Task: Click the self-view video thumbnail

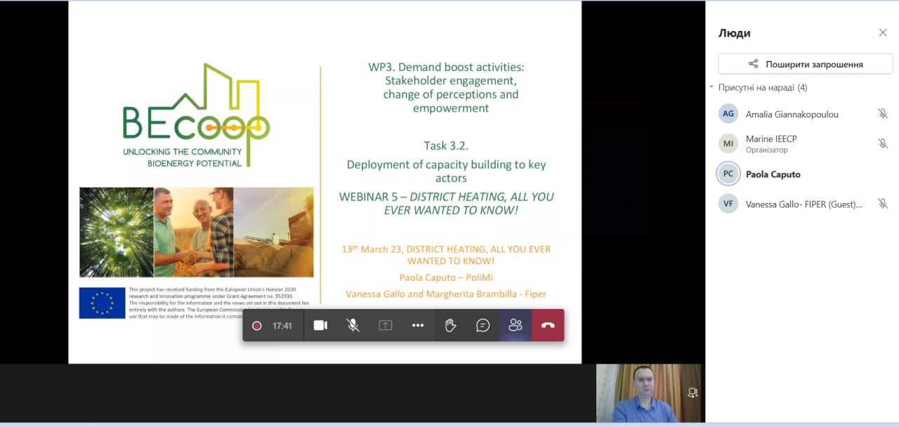Action: pos(648,393)
